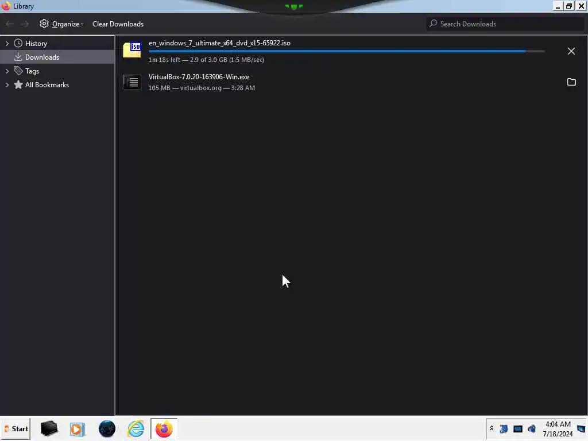Close the Library window
This screenshot has height=441, width=588.
581,6
